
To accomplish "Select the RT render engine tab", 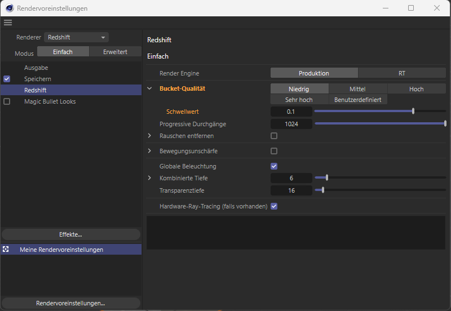I will click(x=401, y=73).
